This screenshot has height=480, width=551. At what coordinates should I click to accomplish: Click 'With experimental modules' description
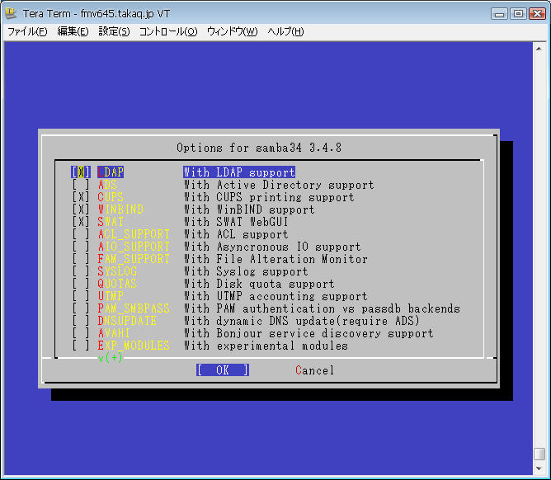(x=266, y=346)
